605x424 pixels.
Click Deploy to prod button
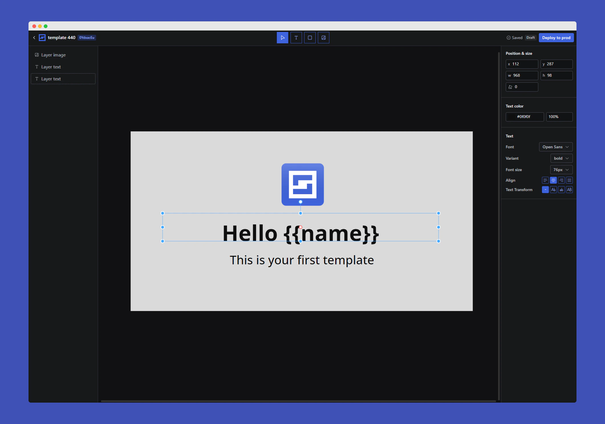point(556,38)
